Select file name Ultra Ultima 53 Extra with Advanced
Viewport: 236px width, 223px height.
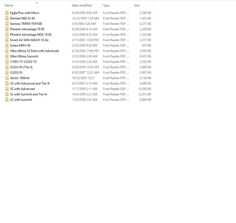coord(34,51)
